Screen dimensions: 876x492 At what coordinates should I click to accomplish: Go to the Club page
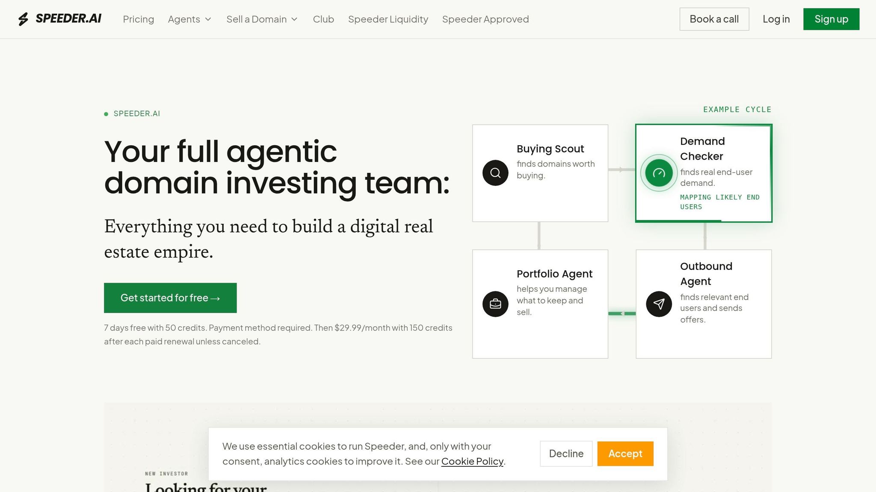pos(323,19)
